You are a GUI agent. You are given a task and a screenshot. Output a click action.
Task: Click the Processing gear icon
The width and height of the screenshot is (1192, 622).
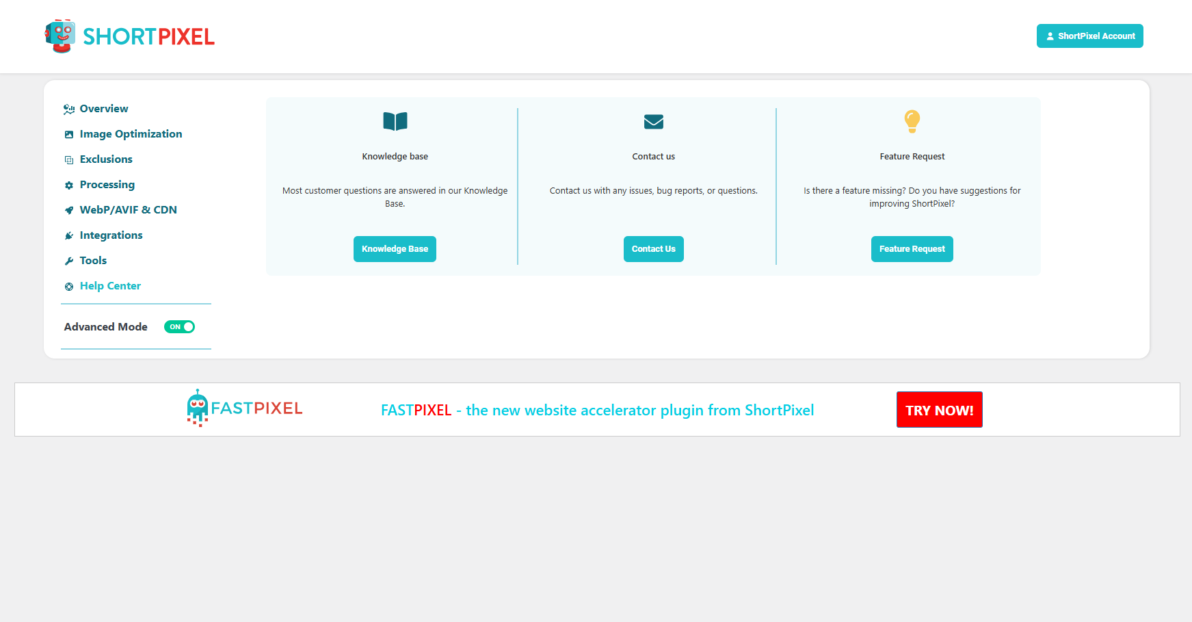69,185
